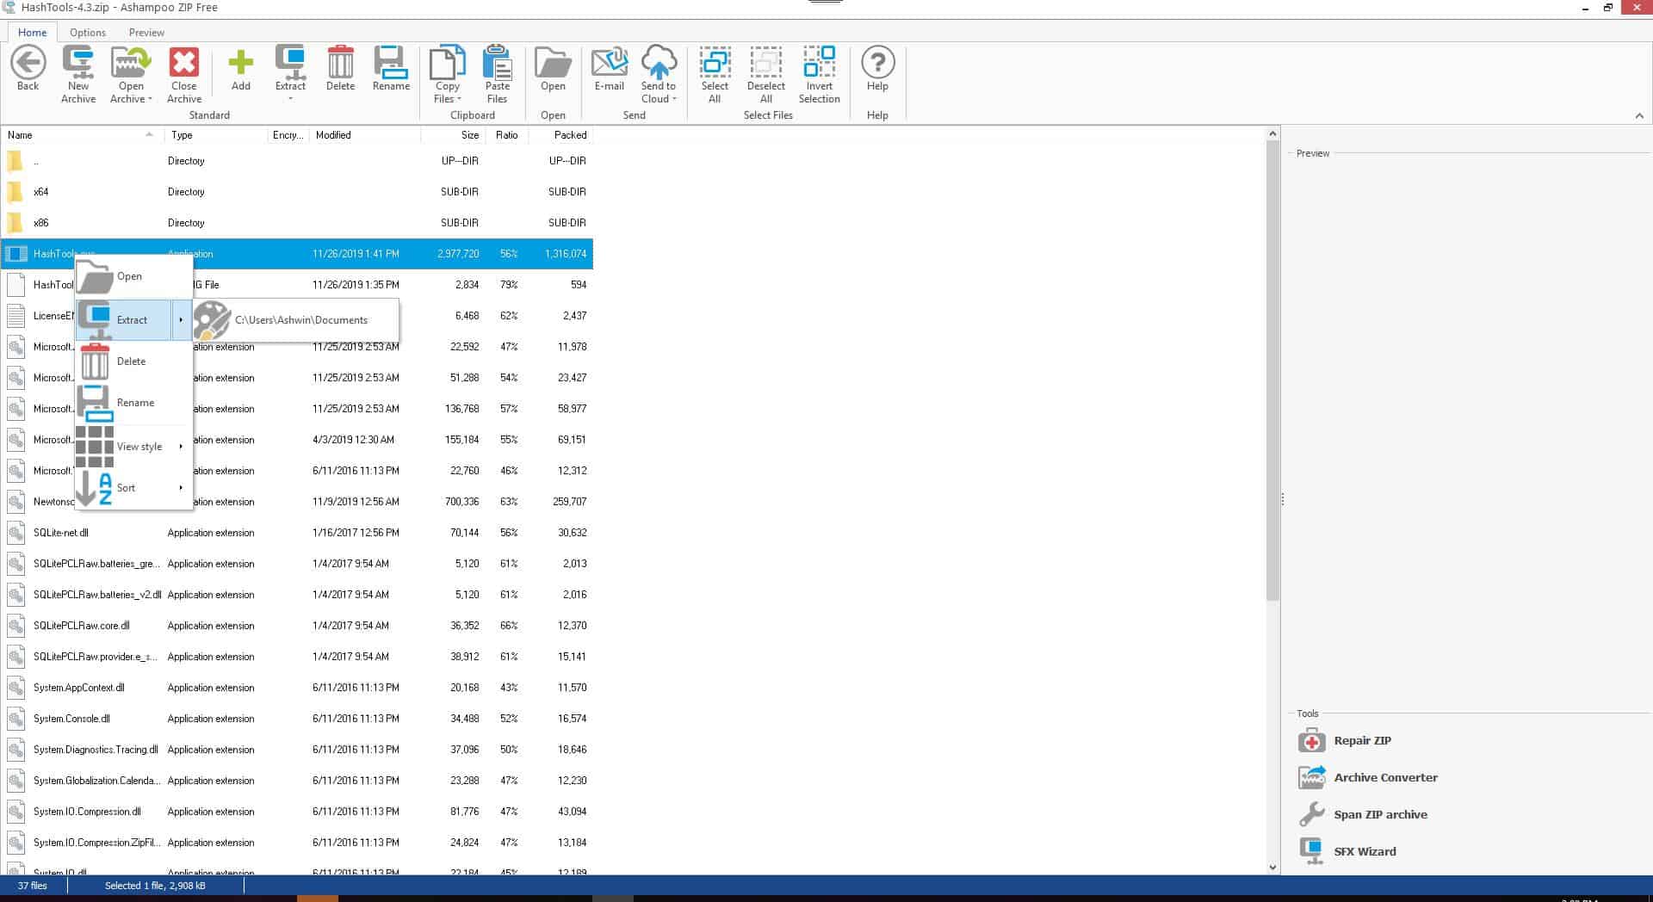Expand Sort submenu arrow
This screenshot has width=1653, height=902.
tap(181, 488)
